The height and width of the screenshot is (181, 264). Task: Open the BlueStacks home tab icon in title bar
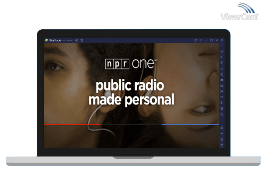click(x=77, y=40)
